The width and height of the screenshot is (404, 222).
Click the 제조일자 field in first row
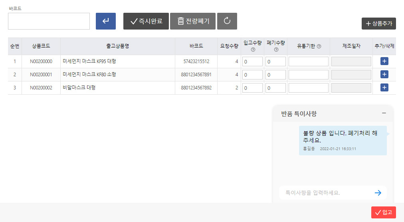(x=351, y=62)
